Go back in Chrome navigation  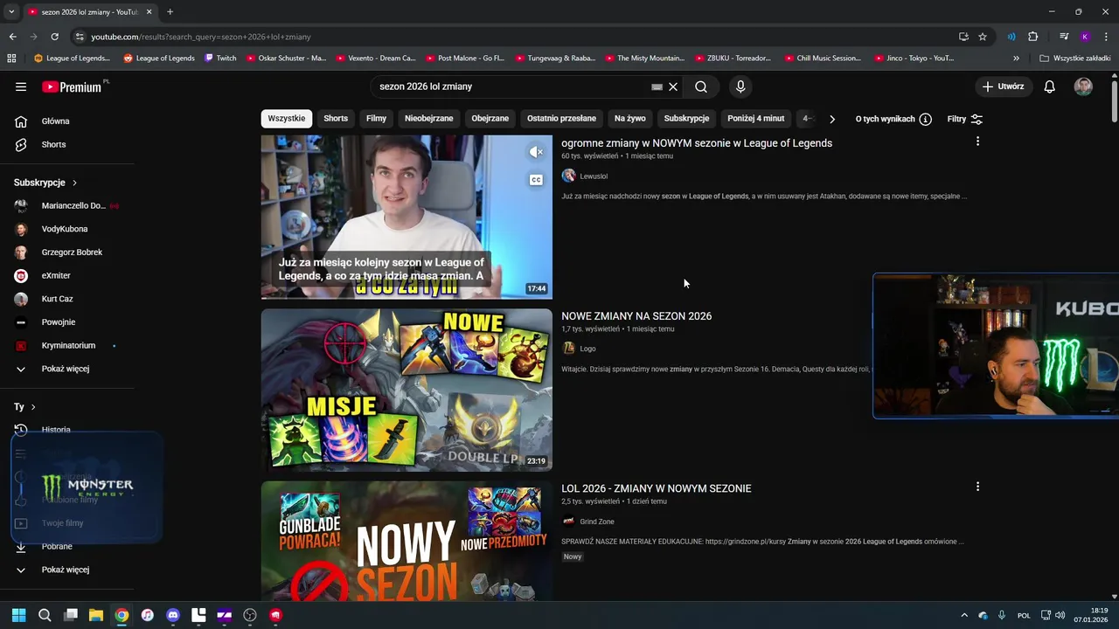pyautogui.click(x=12, y=37)
